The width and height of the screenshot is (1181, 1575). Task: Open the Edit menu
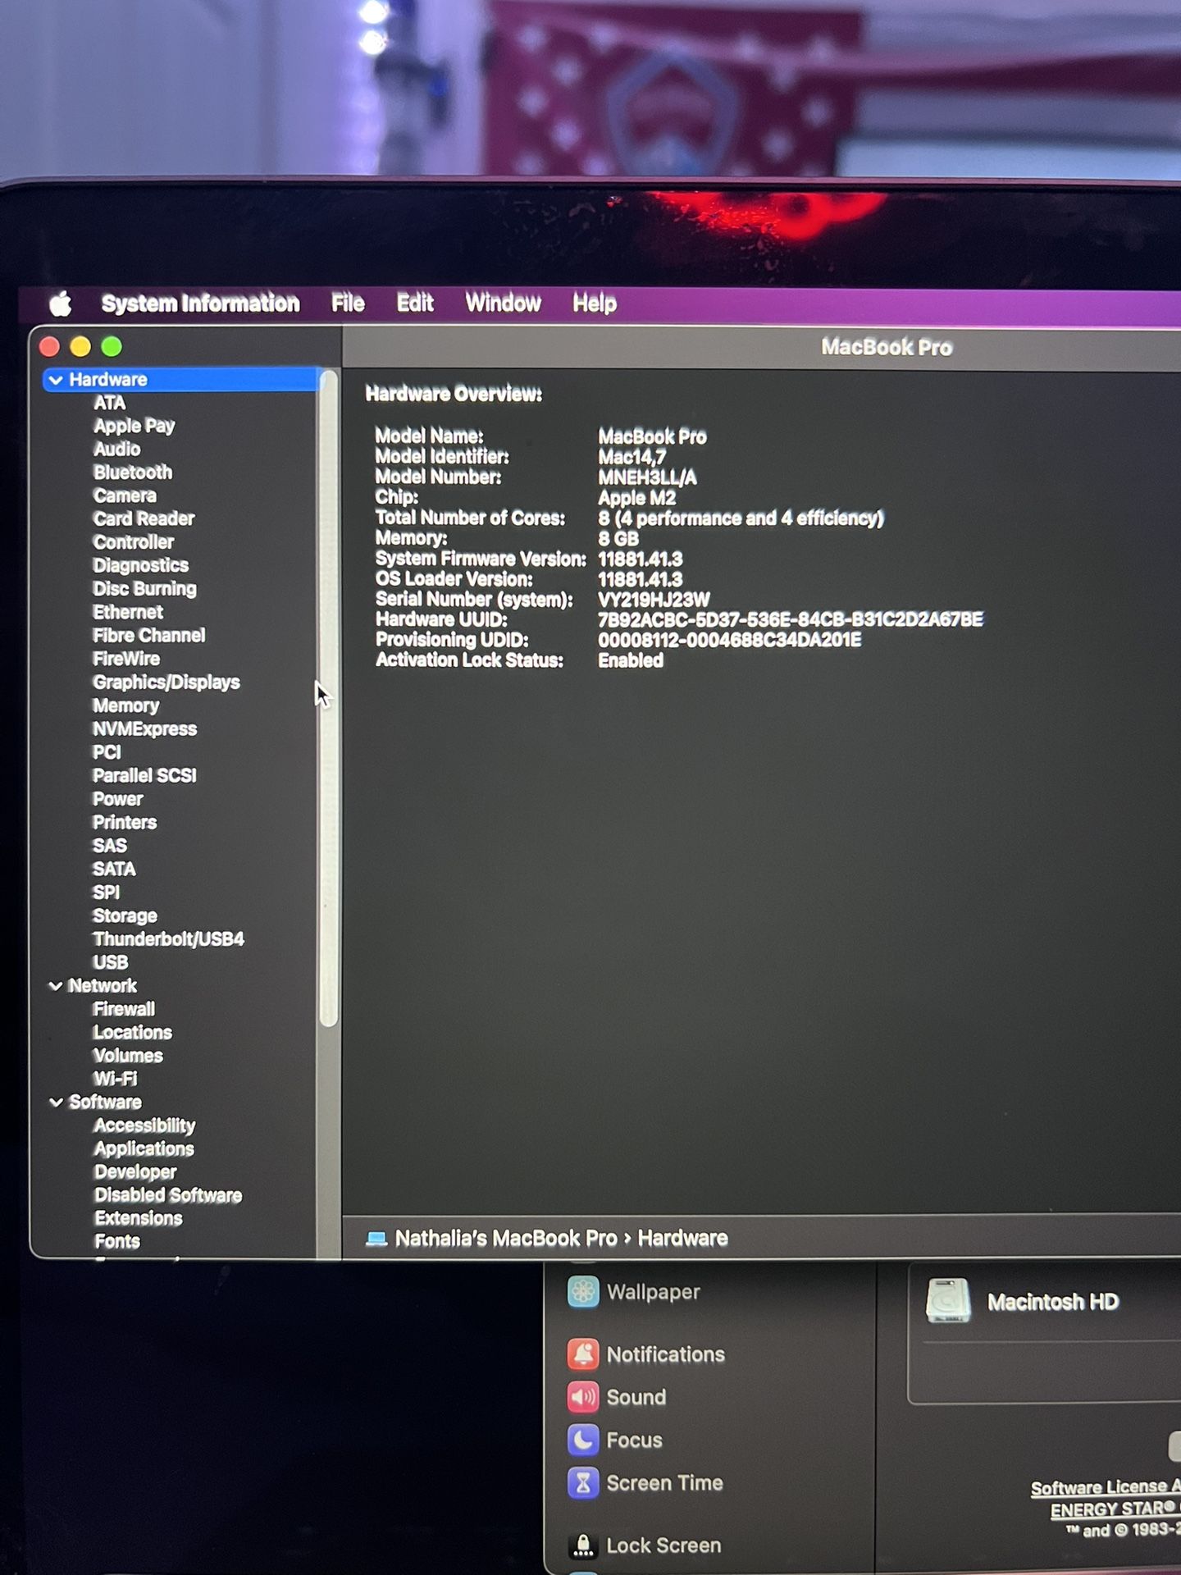pos(415,304)
